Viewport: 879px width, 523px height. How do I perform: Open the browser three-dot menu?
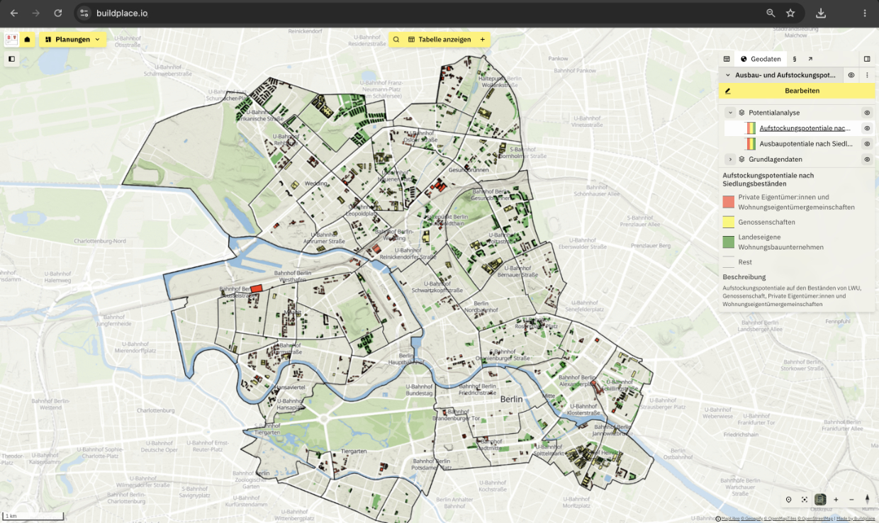(x=865, y=13)
